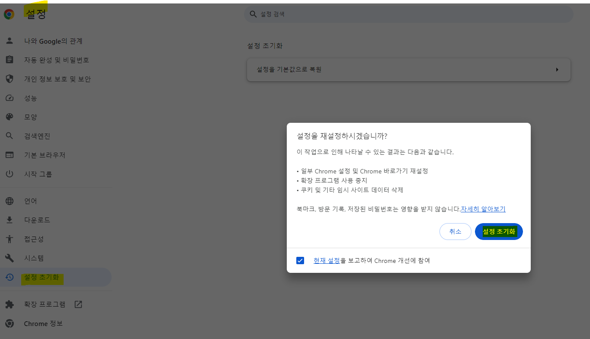The image size is (590, 339).
Task: Click the puzzle piece icon for 확장 프로그램
Action: click(10, 304)
